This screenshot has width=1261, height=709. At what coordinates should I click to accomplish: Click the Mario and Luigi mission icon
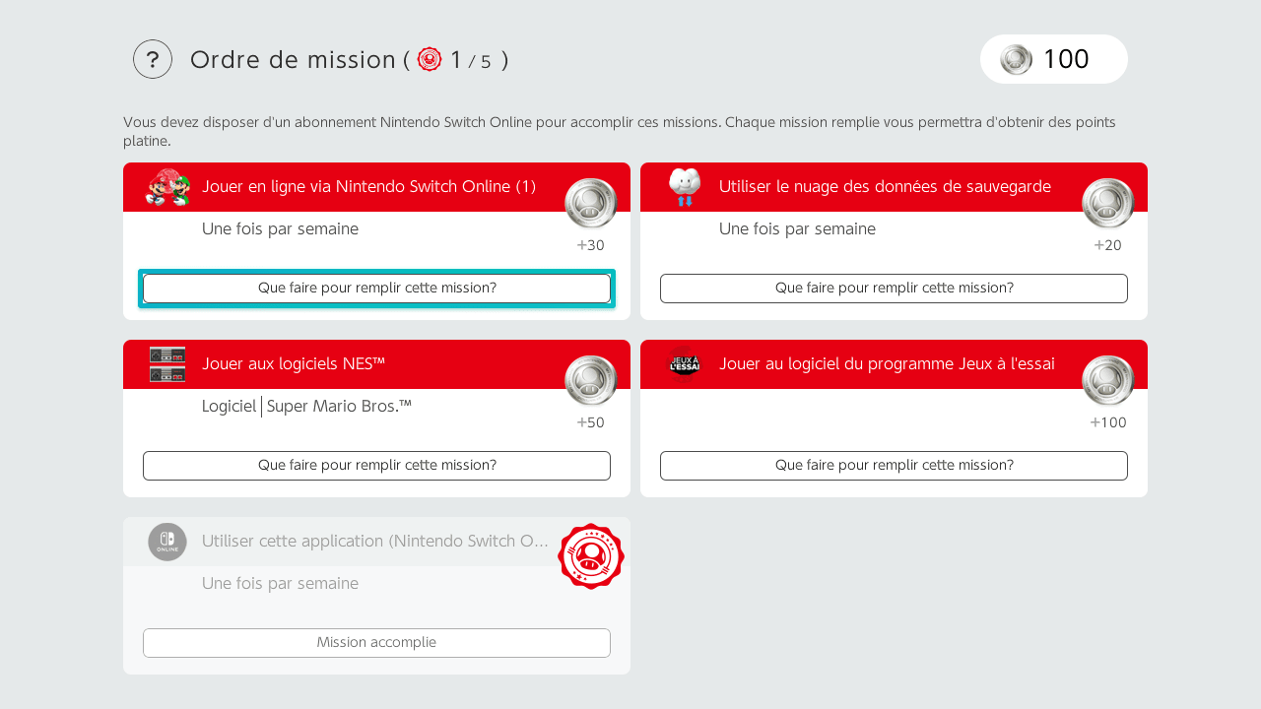point(167,187)
